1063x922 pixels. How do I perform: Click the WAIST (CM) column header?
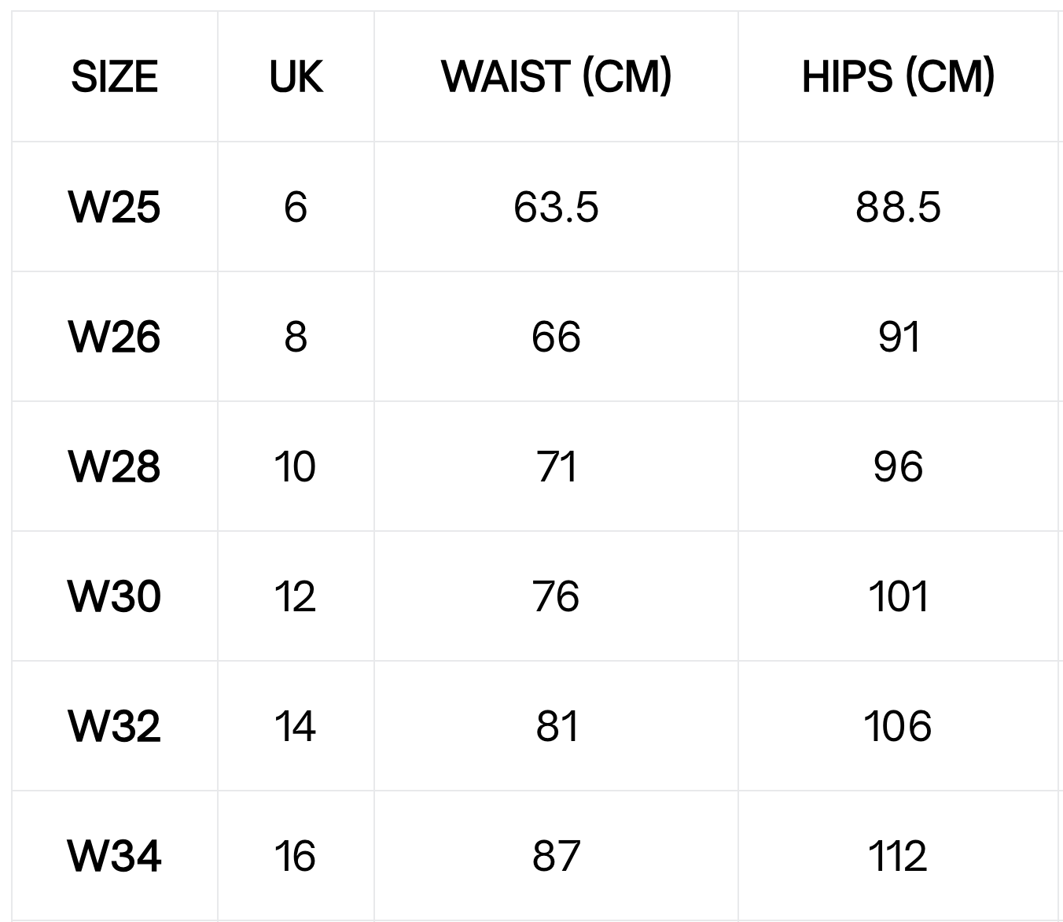click(x=556, y=77)
